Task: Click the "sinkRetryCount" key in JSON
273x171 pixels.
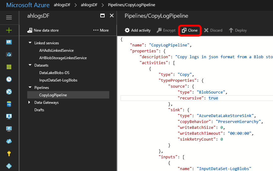Action: pyautogui.click(x=197, y=139)
